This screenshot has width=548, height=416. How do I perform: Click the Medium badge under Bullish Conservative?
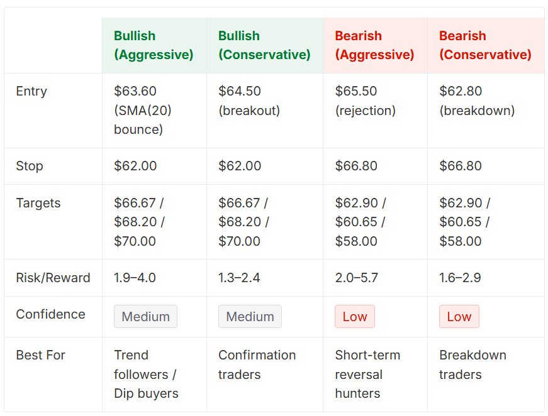[x=250, y=317]
